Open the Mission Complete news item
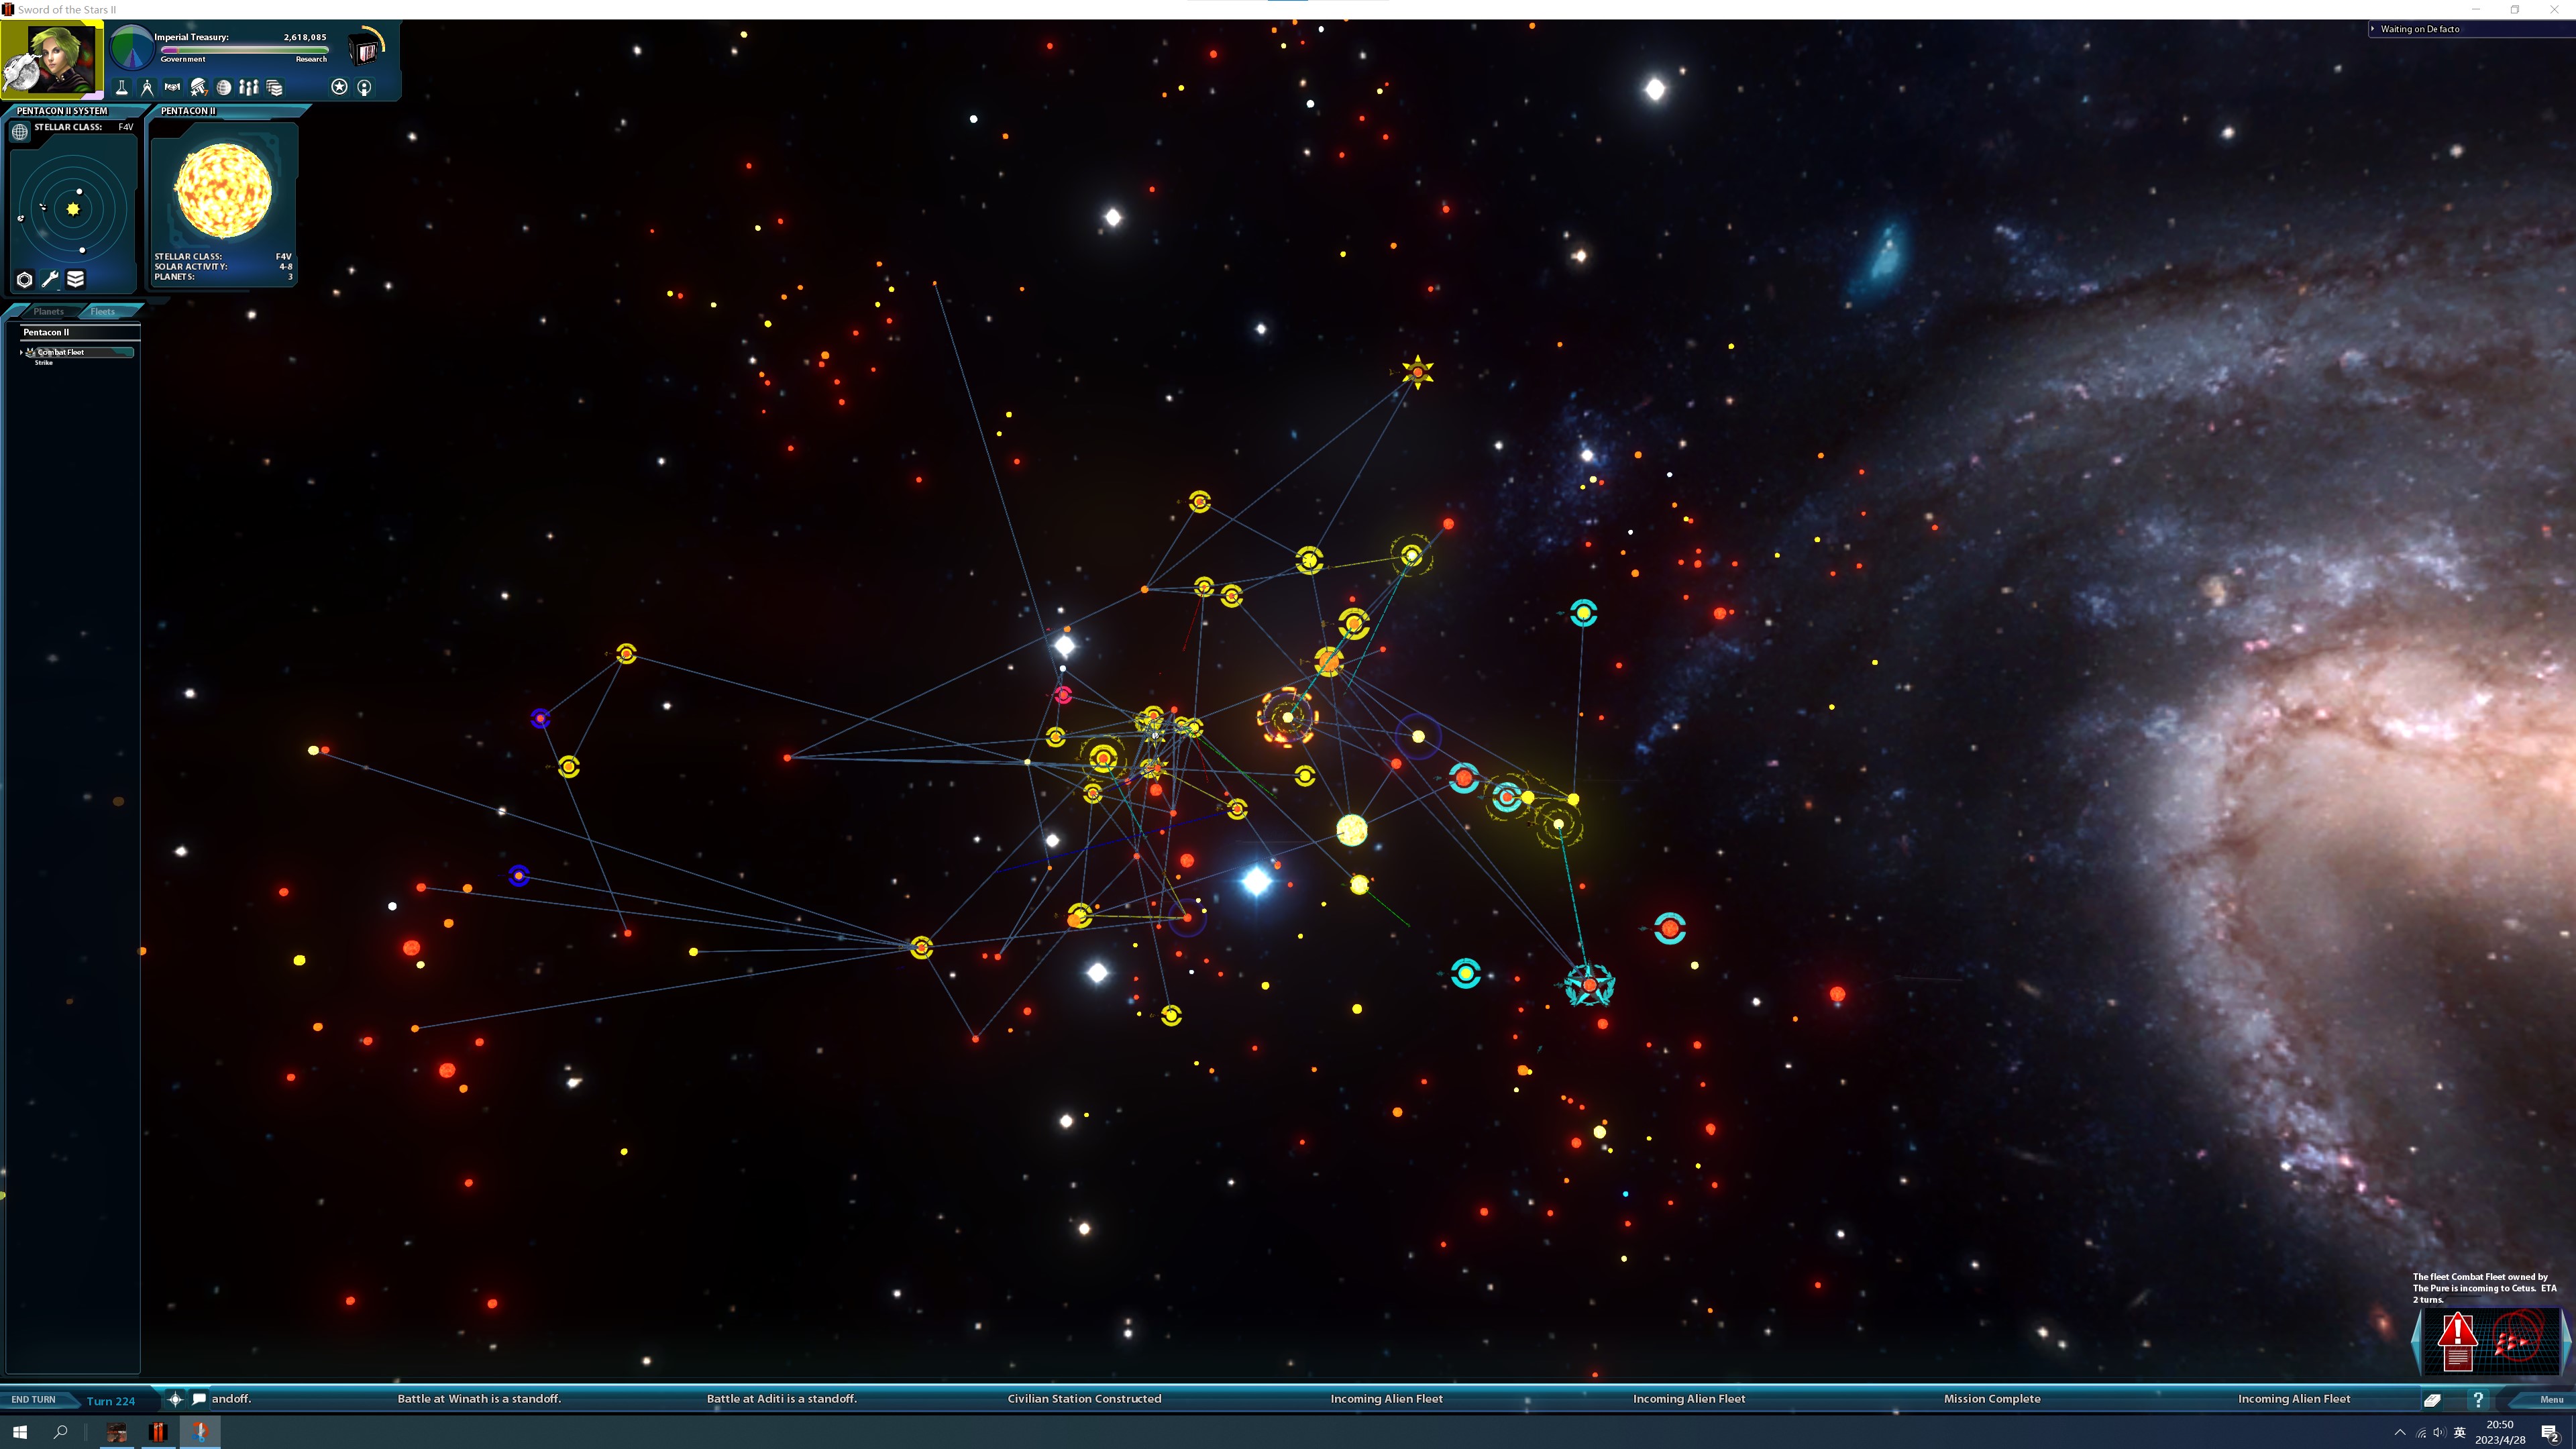 (1991, 1398)
